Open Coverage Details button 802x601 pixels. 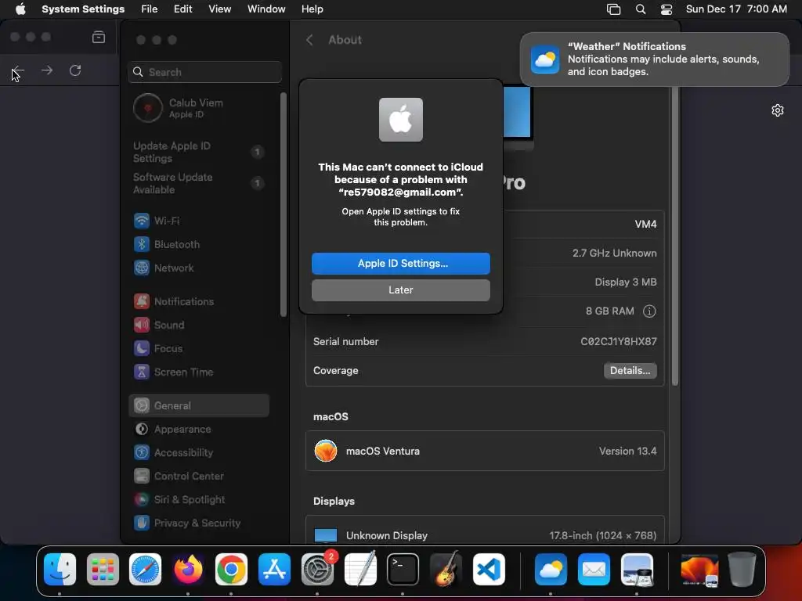click(630, 370)
